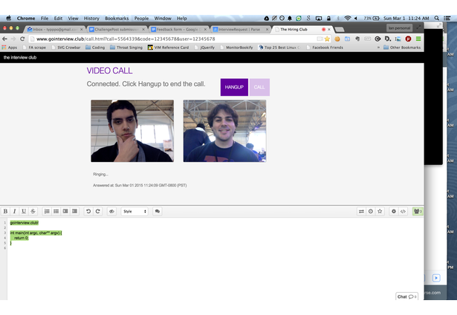
Task: Open the cookie extension icon
Action: pos(337,39)
